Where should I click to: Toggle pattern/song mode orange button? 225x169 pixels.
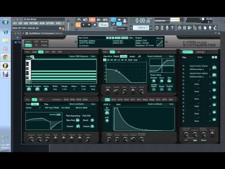tap(78, 25)
